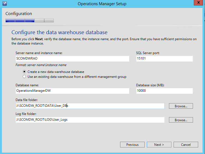Click the Server name and instance name field
The image size is (205, 154).
point(72,58)
